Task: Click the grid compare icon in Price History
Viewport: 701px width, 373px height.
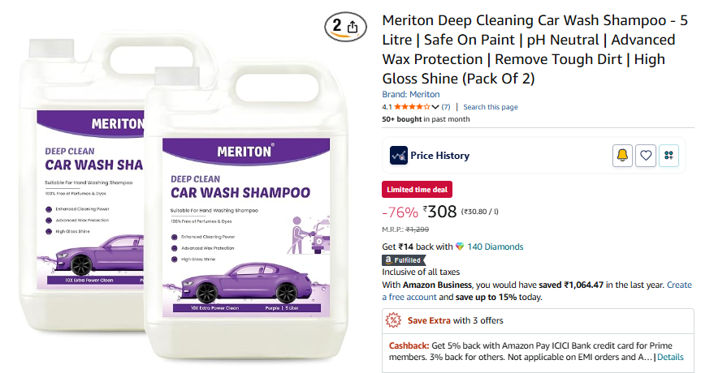Action: click(669, 156)
